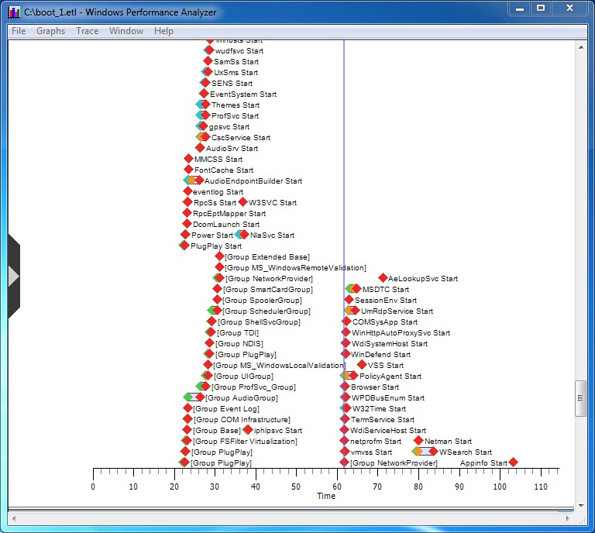
Task: Click the Windows Performance Analyzer title icon
Action: click(x=14, y=12)
